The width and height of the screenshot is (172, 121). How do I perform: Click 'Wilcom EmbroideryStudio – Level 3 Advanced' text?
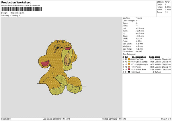pyautogui.click(x=20, y=6)
